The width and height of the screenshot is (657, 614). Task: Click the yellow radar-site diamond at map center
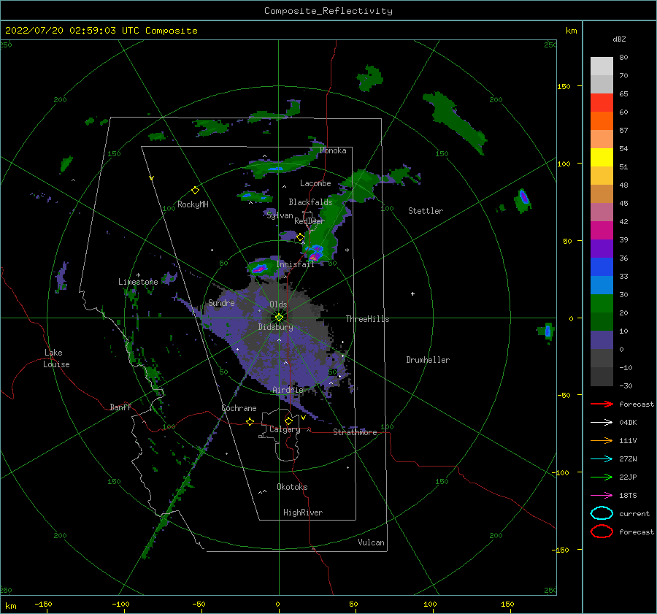pos(279,318)
